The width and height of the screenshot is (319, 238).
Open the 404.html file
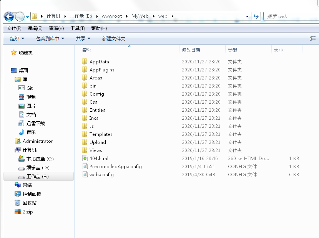click(x=99, y=158)
